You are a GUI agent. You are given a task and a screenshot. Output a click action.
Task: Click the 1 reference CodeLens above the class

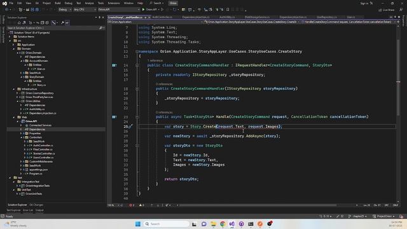point(155,60)
